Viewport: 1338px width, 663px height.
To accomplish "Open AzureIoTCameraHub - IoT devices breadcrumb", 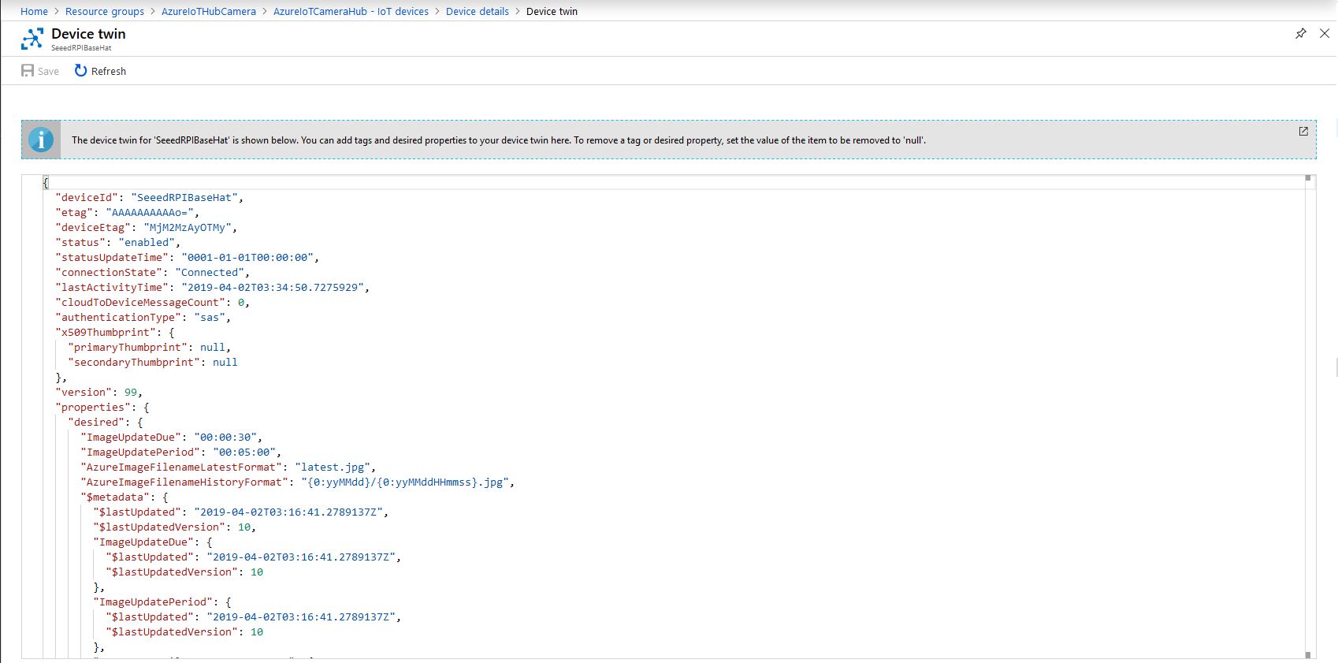I will point(351,11).
